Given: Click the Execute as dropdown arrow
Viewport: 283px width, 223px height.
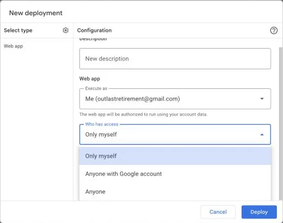Looking at the screenshot, I should 262,98.
